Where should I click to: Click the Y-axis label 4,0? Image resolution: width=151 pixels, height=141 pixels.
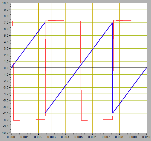tap(6, 42)
